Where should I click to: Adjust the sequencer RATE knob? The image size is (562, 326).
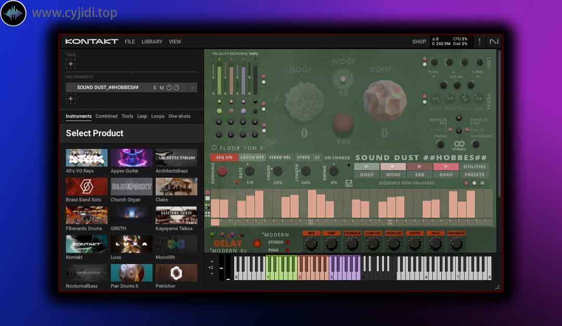pos(250,171)
